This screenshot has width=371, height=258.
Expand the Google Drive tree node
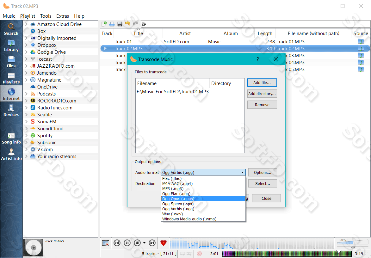[27, 52]
